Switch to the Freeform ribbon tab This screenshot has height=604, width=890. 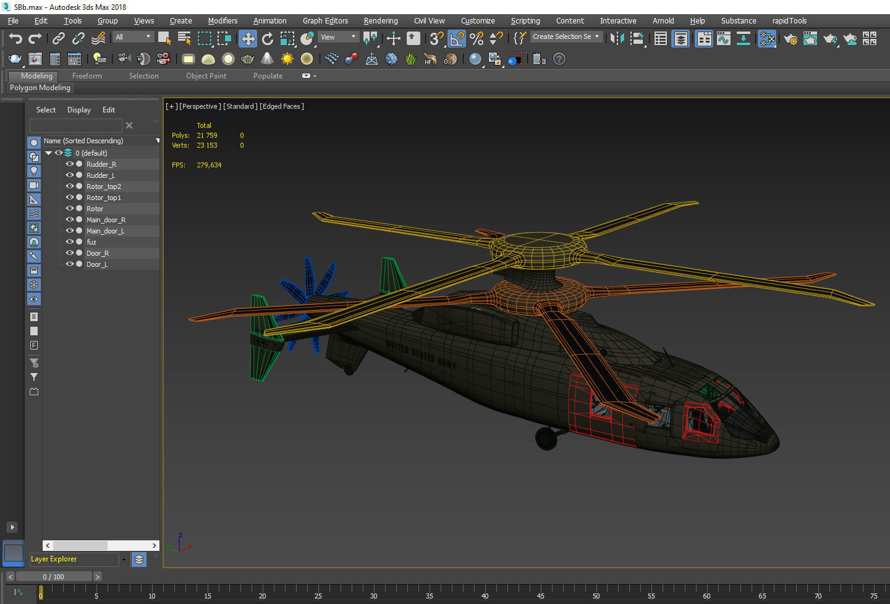coord(87,75)
